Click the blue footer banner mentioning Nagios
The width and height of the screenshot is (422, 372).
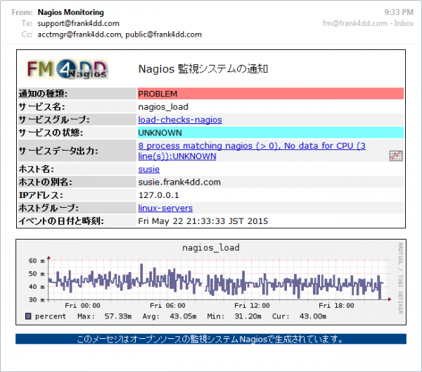point(210,339)
